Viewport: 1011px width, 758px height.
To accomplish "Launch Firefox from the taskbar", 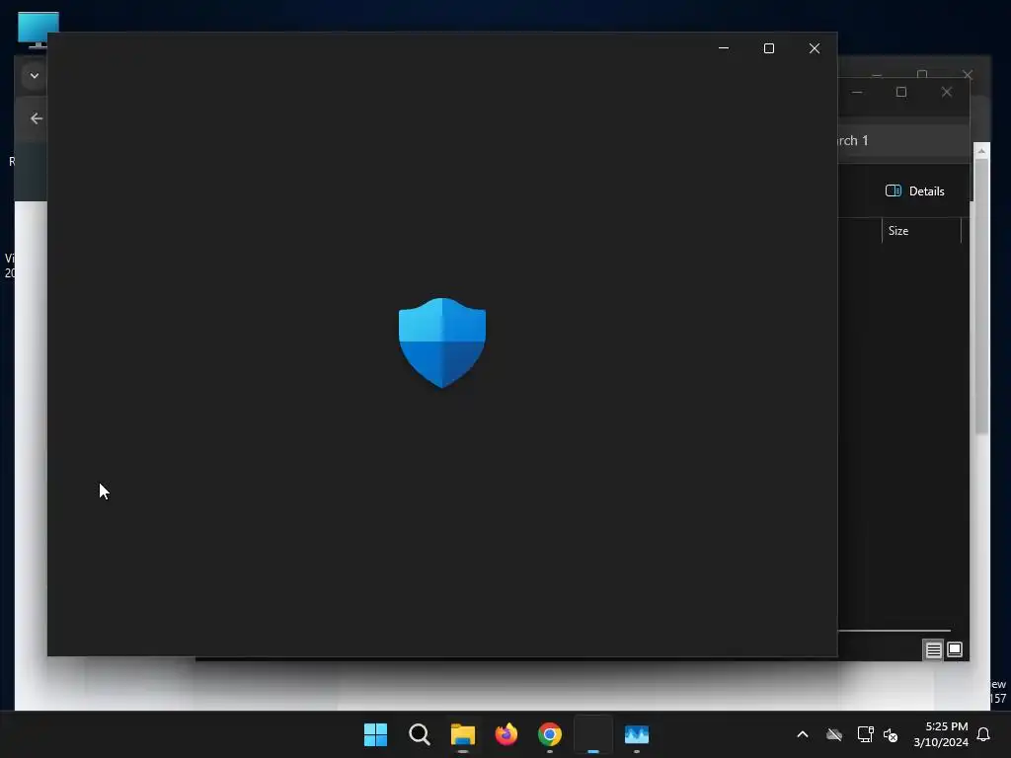I will pos(506,734).
